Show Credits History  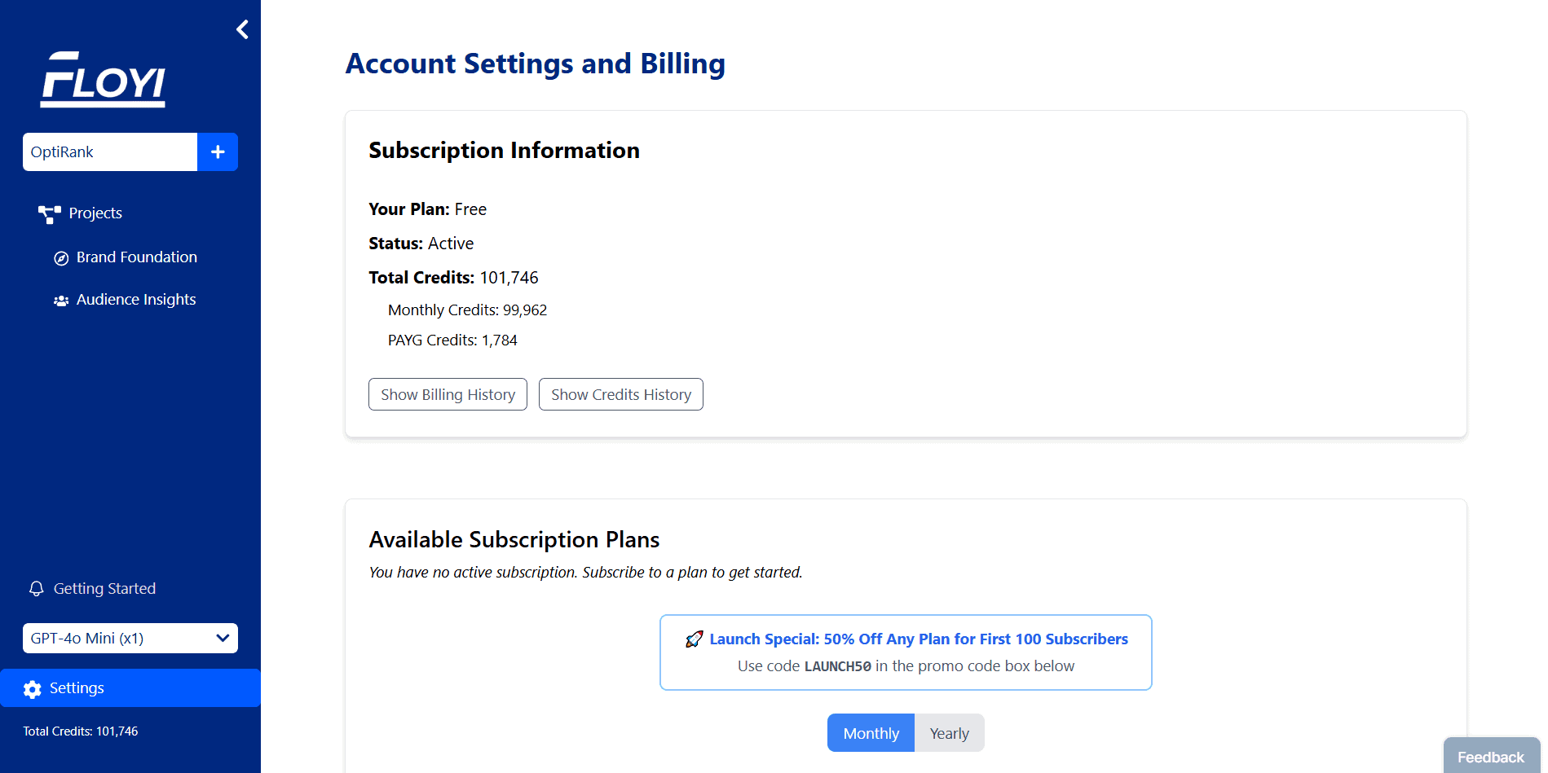pyautogui.click(x=620, y=395)
